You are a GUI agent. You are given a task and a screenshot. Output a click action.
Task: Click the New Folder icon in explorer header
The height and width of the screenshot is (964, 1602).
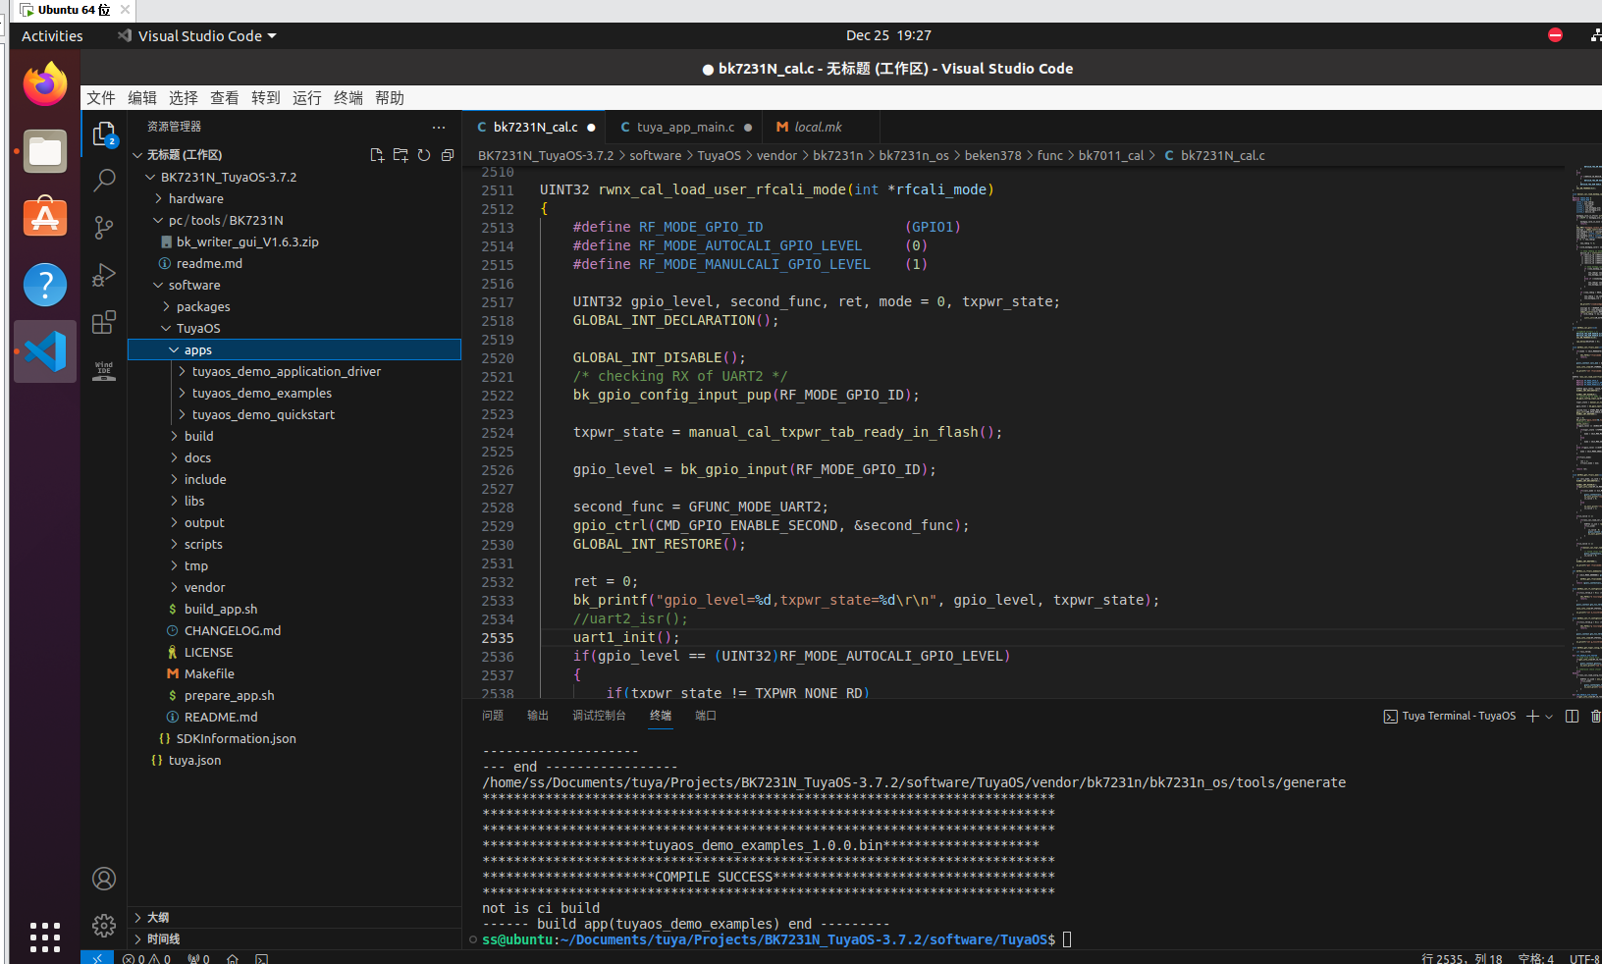(400, 155)
